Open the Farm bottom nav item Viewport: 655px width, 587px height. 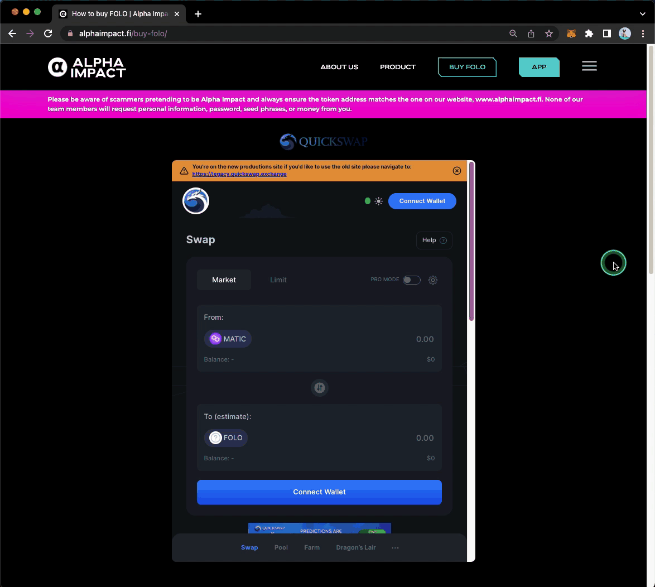point(312,548)
